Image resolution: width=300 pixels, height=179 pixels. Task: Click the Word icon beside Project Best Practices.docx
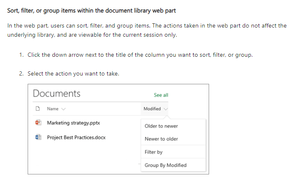click(38, 137)
